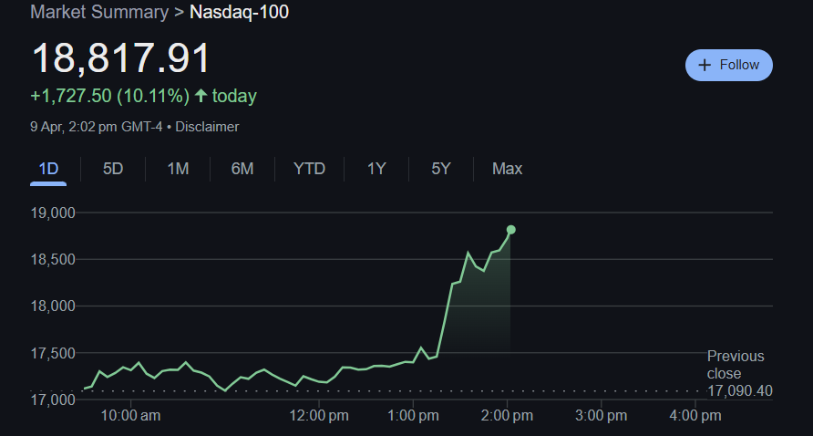813x436 pixels.
Task: Click the 3:00 pm time label
Action: [601, 416]
